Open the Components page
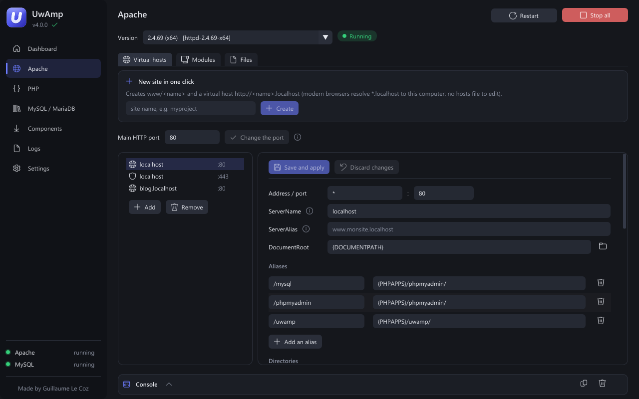The height and width of the screenshot is (399, 639). [53, 129]
